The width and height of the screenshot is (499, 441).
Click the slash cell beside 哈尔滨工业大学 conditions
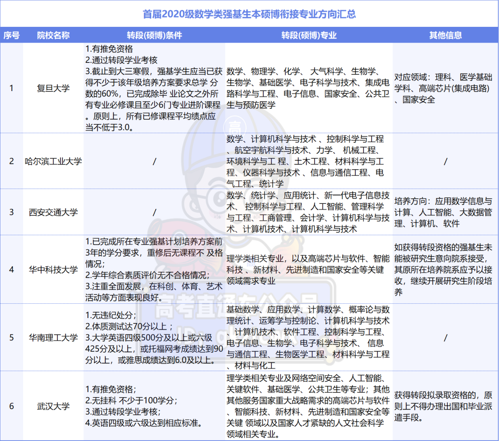[153, 161]
